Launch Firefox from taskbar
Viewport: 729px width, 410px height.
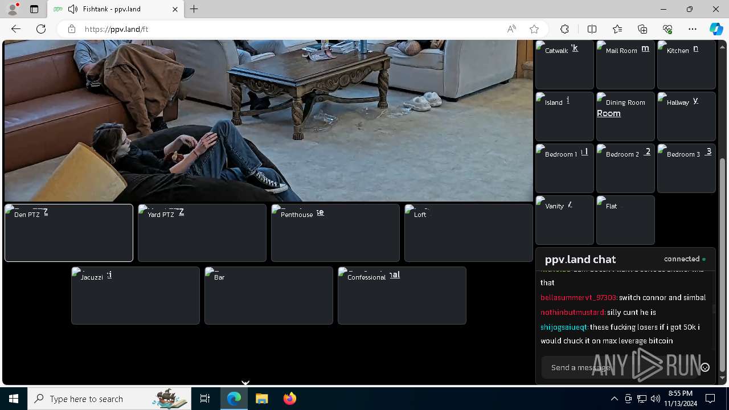[289, 399]
